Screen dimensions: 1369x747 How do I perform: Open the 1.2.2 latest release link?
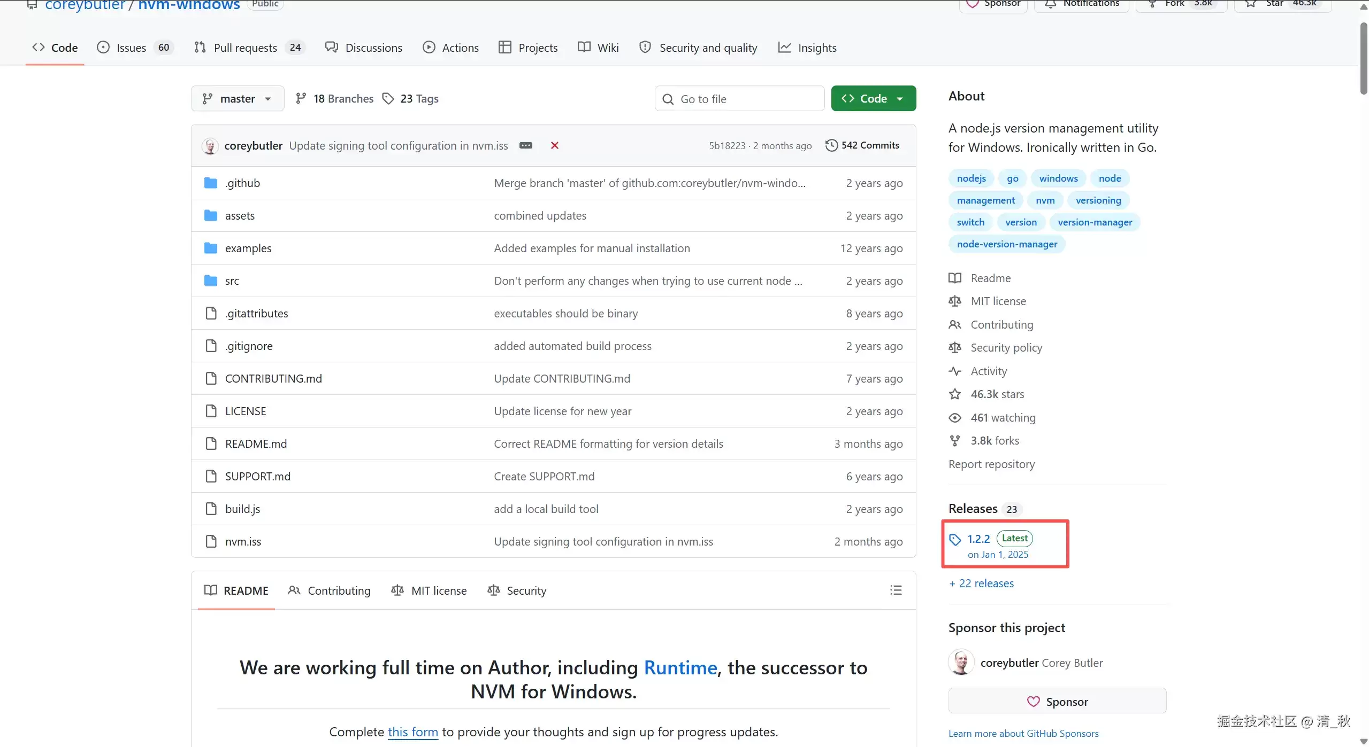point(979,539)
